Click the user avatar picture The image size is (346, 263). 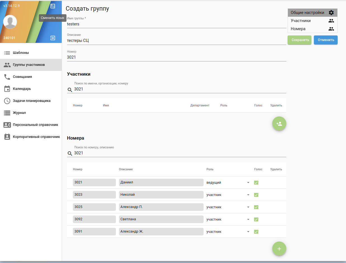[10, 22]
